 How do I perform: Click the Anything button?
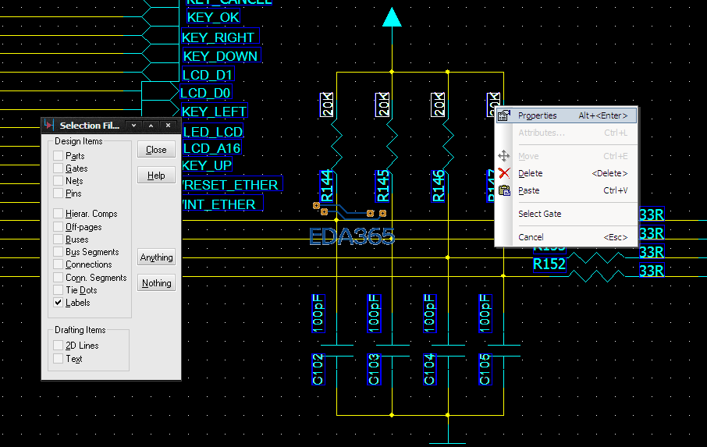point(156,257)
